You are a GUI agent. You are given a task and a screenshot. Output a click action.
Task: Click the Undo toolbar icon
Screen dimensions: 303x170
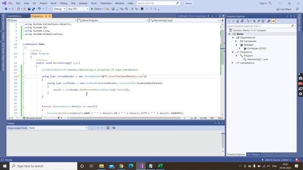coord(39,9)
